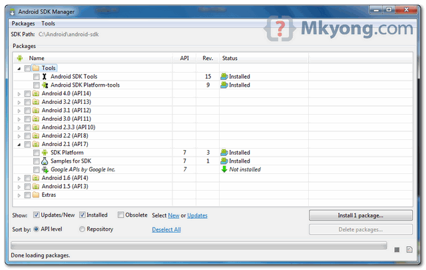Click the API column header

pyautogui.click(x=184, y=58)
